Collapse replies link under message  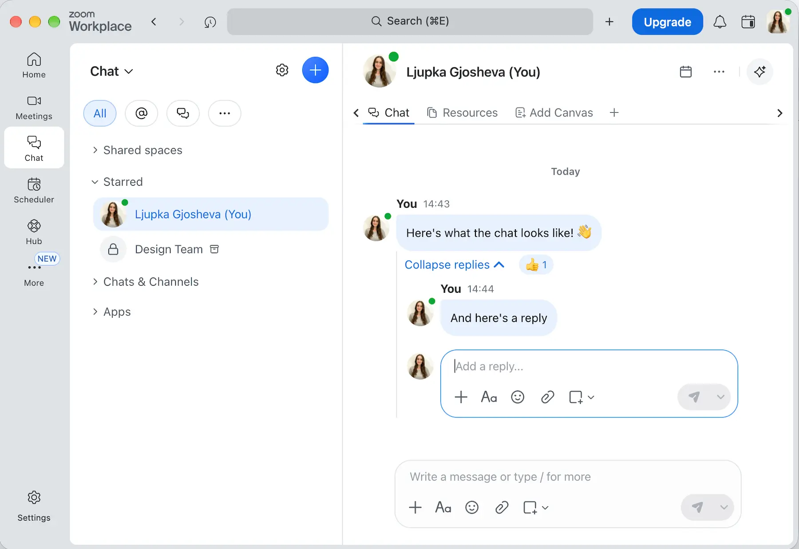[x=455, y=265]
